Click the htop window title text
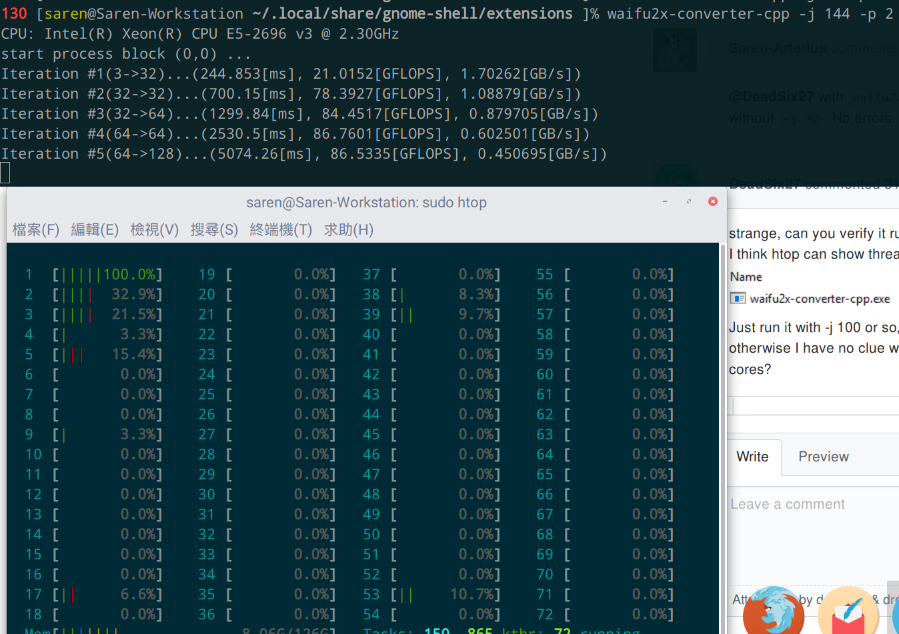Screen dimensions: 899x634 (366, 203)
